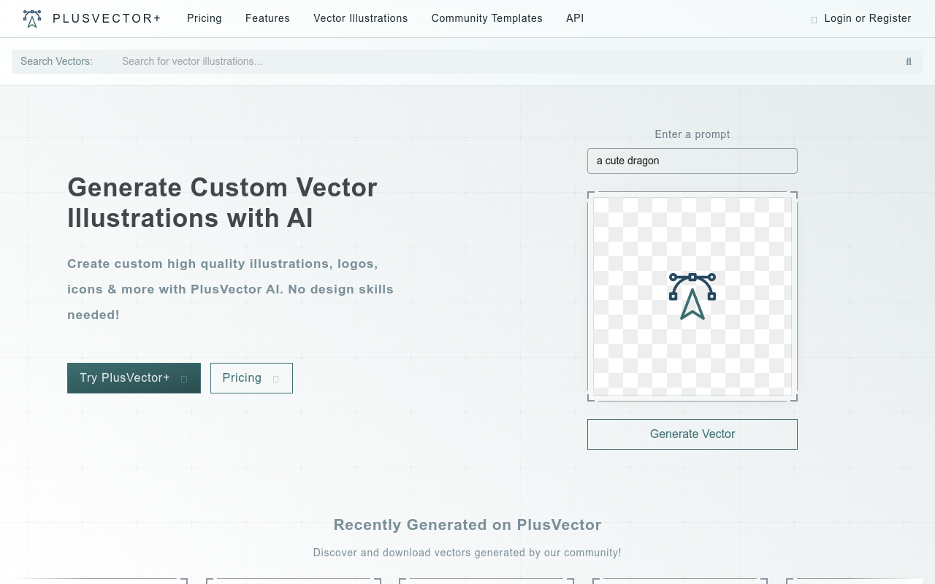Open the Features menu item

(267, 18)
